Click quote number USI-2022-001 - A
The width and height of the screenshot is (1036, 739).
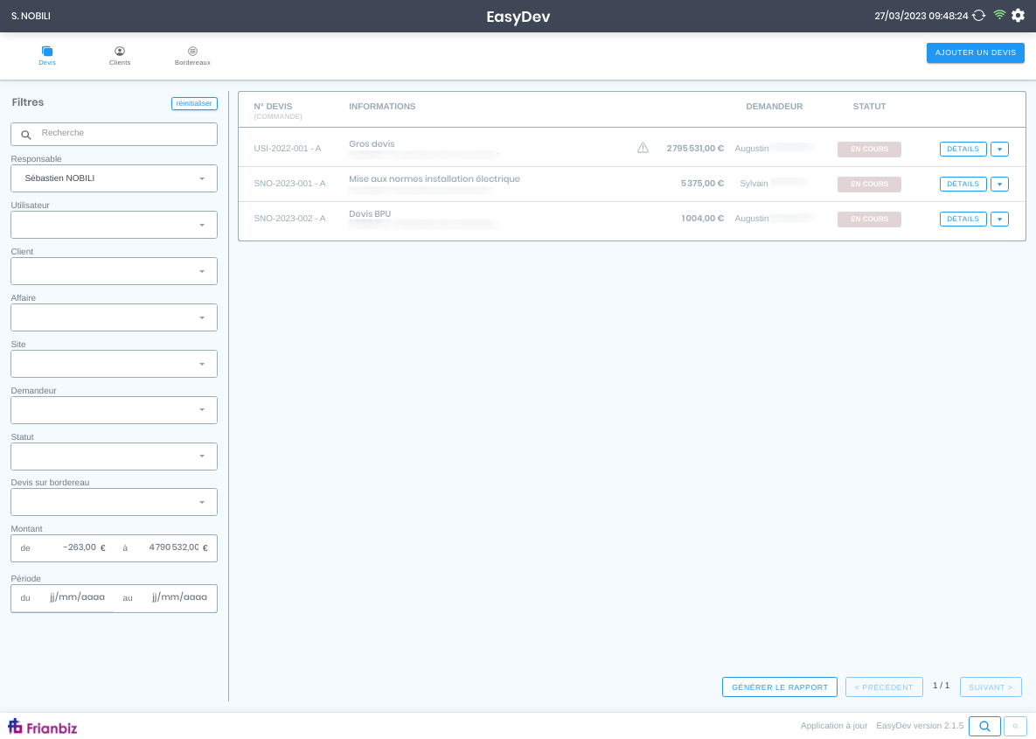(x=288, y=149)
